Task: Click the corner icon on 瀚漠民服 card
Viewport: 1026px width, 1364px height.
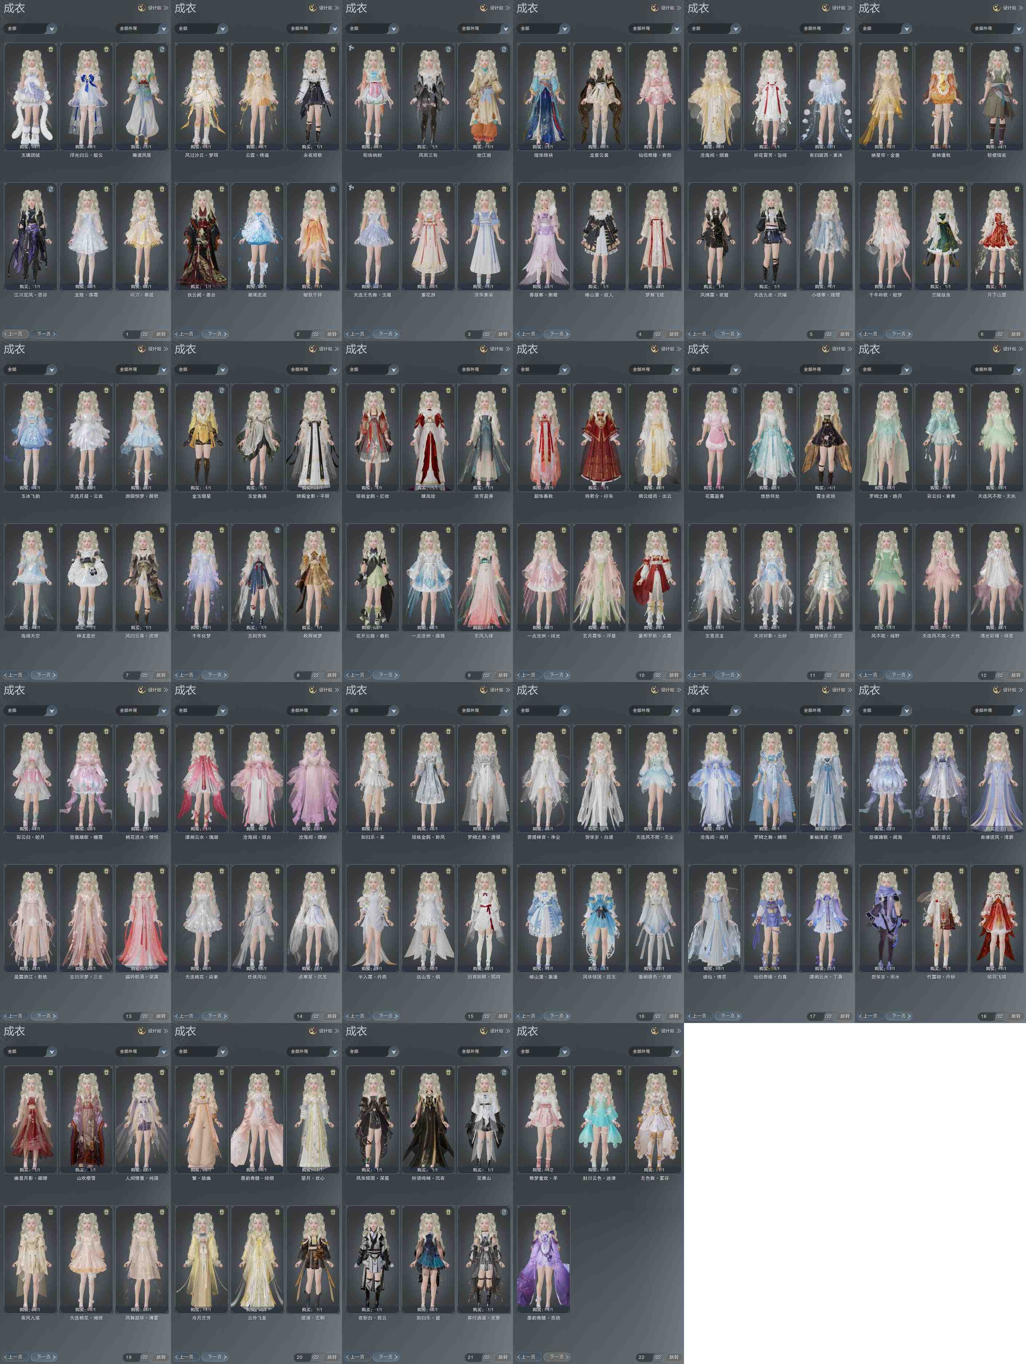Action: coord(162,49)
